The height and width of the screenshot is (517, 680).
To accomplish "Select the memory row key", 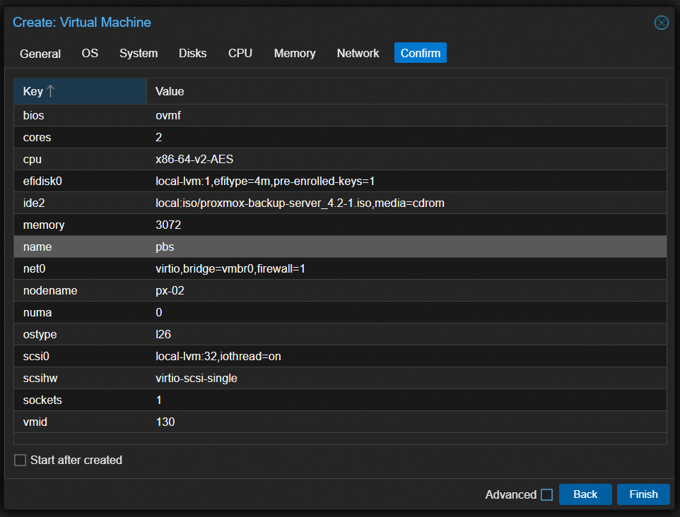I will pyautogui.click(x=44, y=225).
